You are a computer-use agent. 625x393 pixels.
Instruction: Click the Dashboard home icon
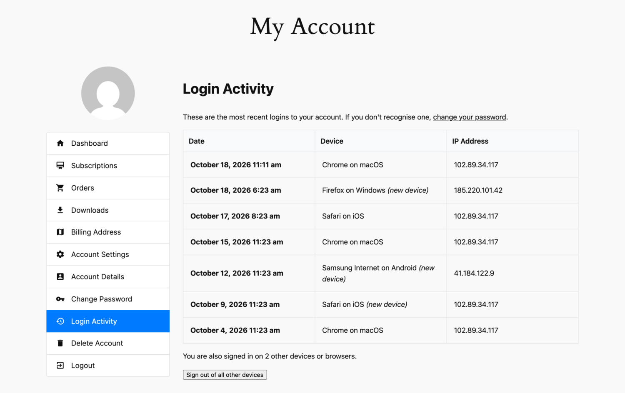60,143
